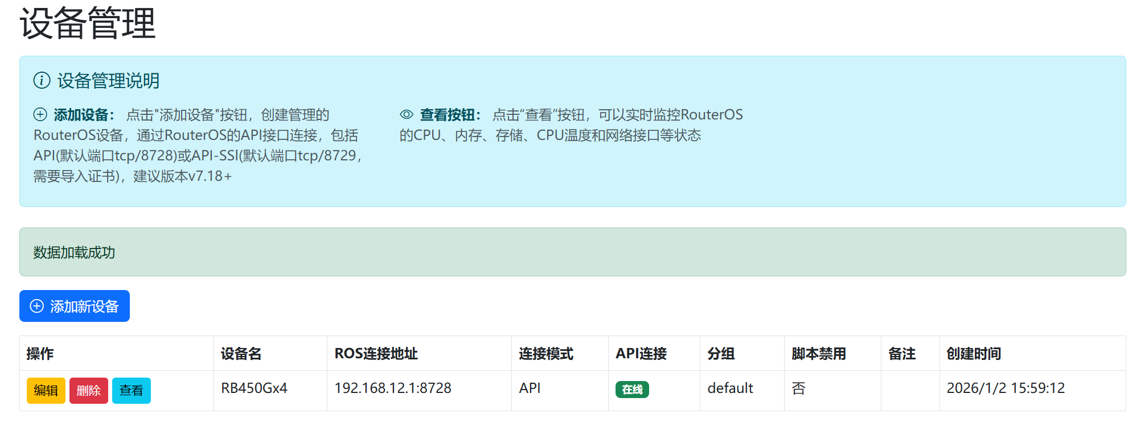Click the RB450Gx4 device name cell
This screenshot has width=1128, height=443.
click(x=254, y=388)
